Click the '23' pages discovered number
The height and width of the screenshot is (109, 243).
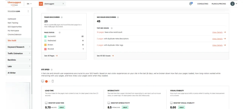tap(46, 21)
